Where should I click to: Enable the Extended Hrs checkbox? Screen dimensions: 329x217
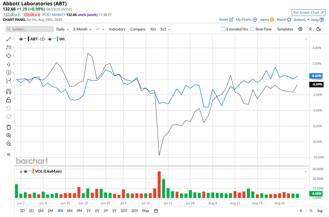click(223, 29)
